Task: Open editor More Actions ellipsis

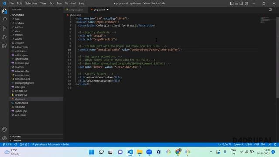Action: pyautogui.click(x=275, y=10)
